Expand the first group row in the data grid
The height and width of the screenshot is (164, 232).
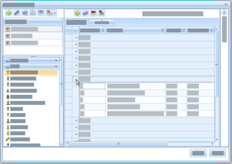(x=76, y=38)
